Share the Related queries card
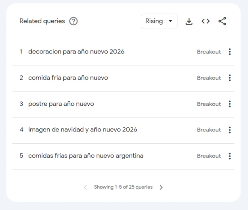248x210 pixels. pos(222,21)
